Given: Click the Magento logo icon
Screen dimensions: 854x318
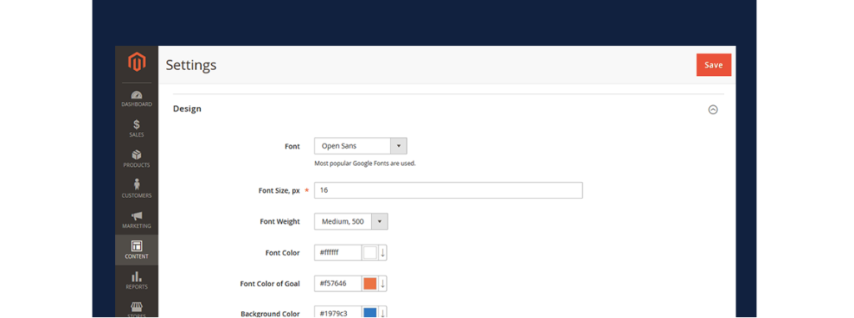Looking at the screenshot, I should 137,63.
